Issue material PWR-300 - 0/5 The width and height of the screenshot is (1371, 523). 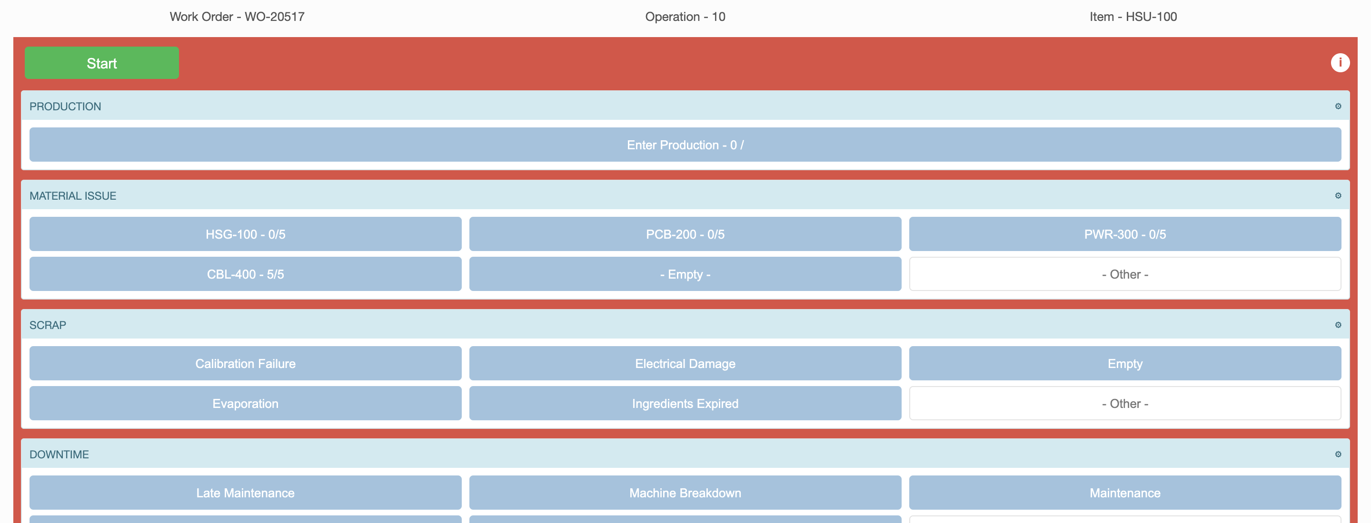[1124, 234]
